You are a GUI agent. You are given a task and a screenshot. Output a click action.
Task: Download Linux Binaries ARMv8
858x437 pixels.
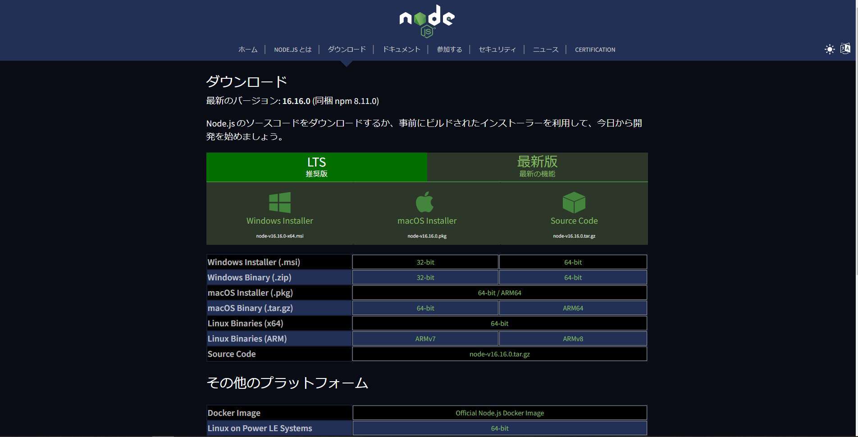tap(573, 338)
